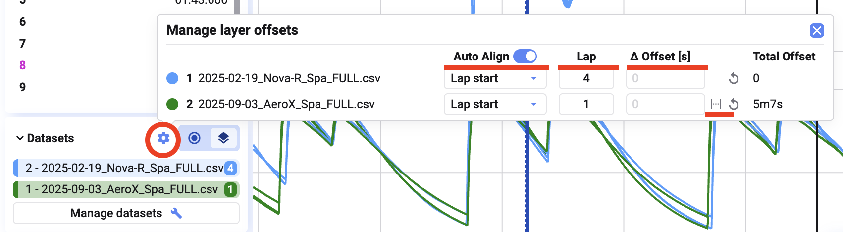Click the green AeroX color dot
843x232 pixels.
172,104
